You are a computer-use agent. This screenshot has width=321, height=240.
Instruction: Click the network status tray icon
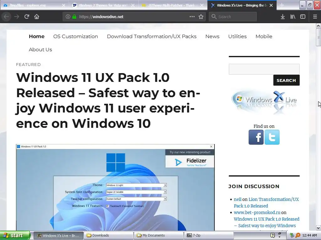pos(292,235)
